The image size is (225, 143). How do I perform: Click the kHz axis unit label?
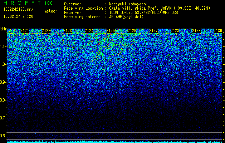[3, 29]
